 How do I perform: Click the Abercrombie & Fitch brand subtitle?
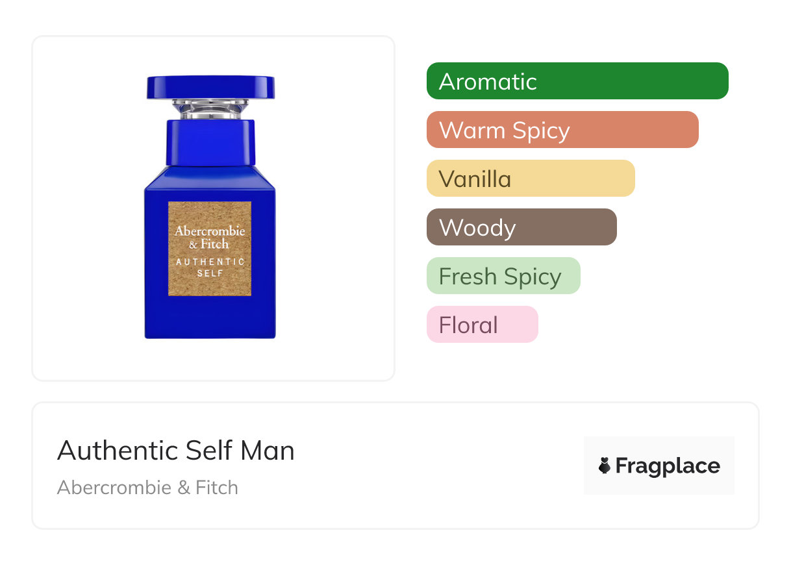tap(147, 488)
